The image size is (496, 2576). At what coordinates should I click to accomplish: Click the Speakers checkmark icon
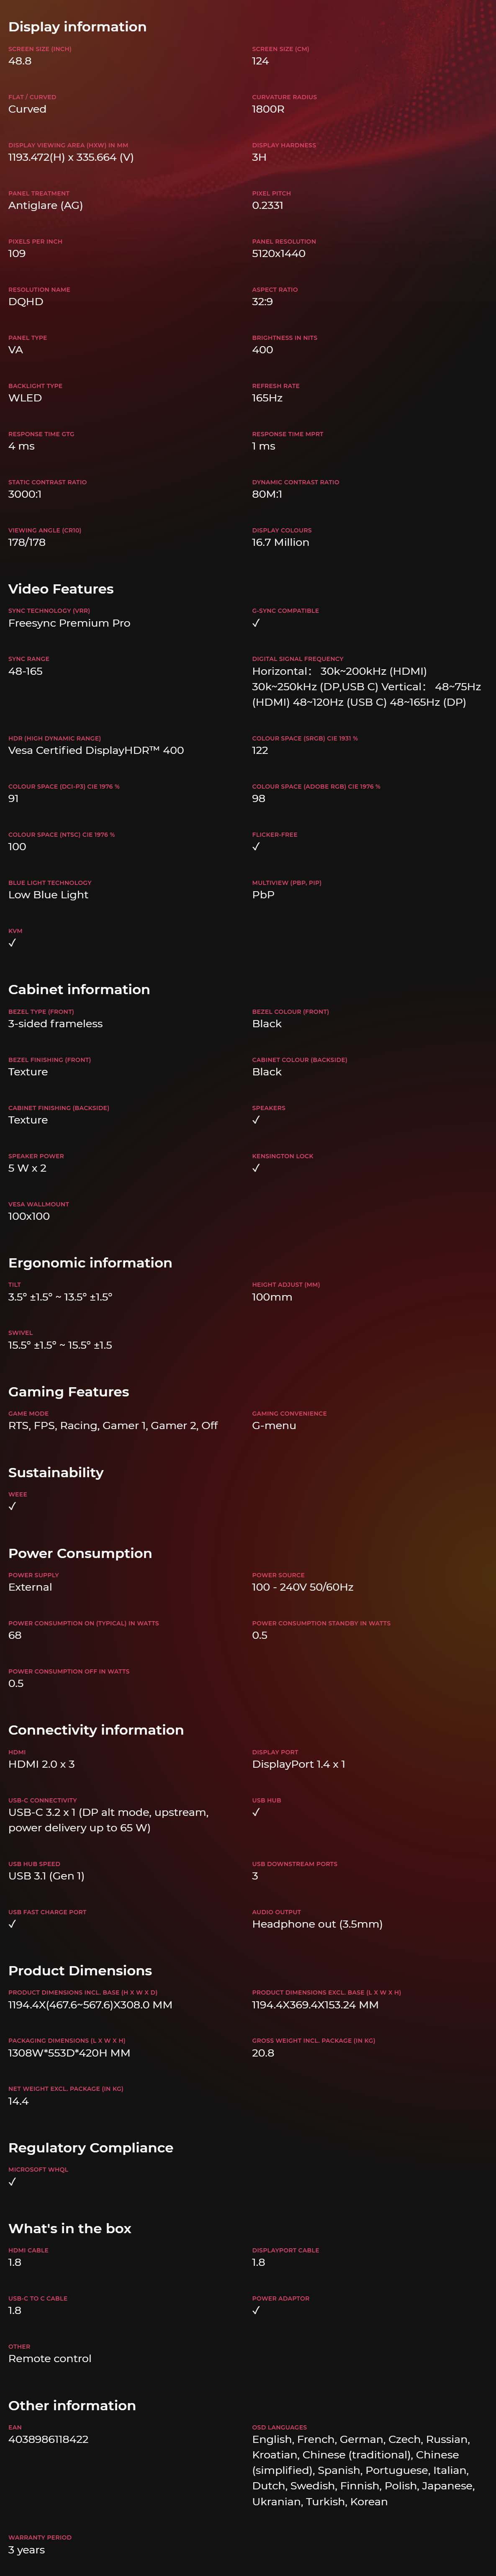point(256,1120)
